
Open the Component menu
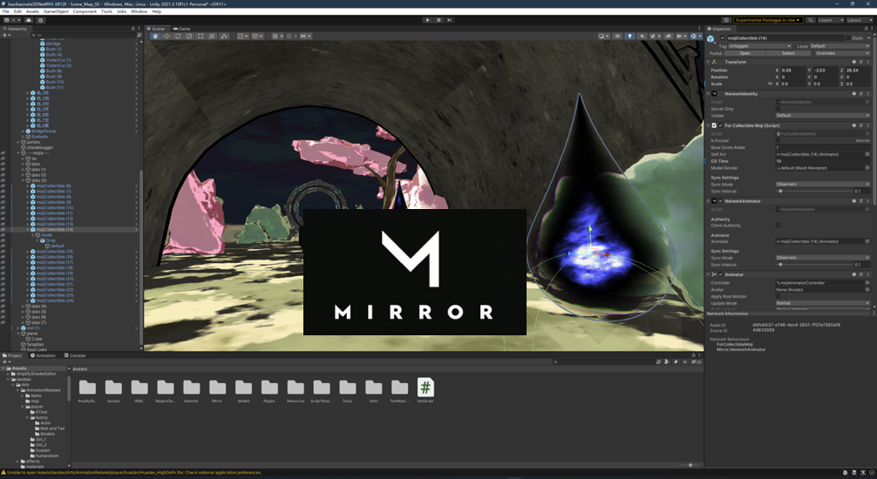coord(85,11)
